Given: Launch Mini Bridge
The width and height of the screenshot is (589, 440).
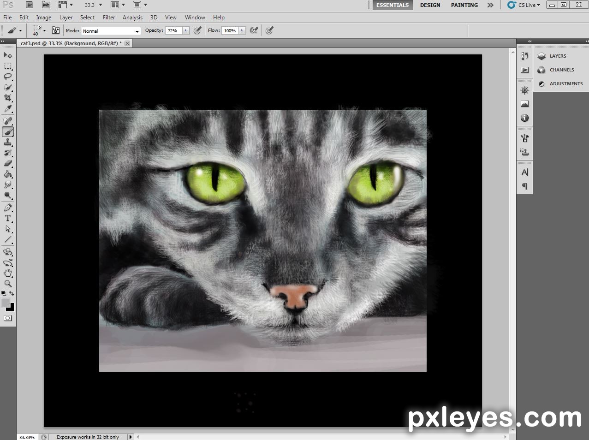Looking at the screenshot, I should [46, 5].
